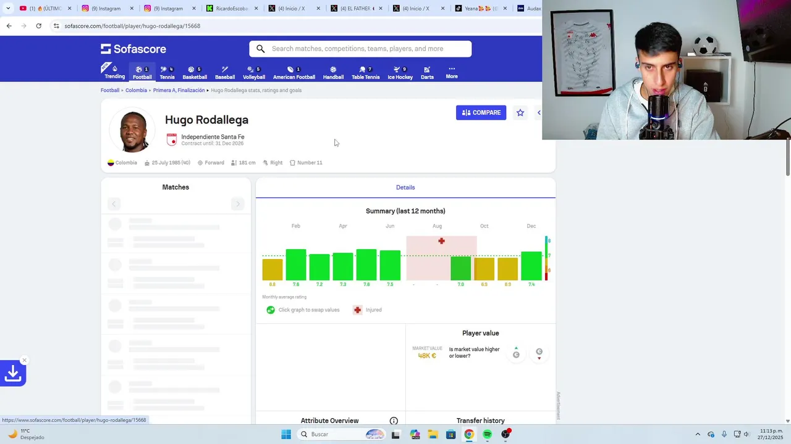
Task: Click the taskbar Buscar search box
Action: (342, 434)
